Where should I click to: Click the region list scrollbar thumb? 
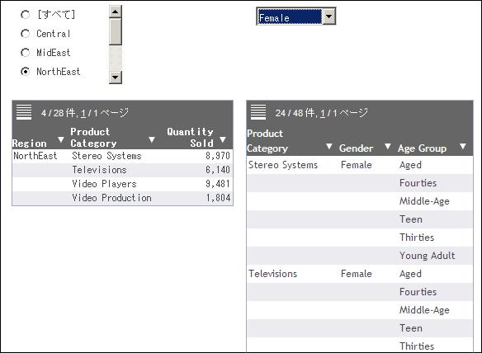click(x=116, y=31)
